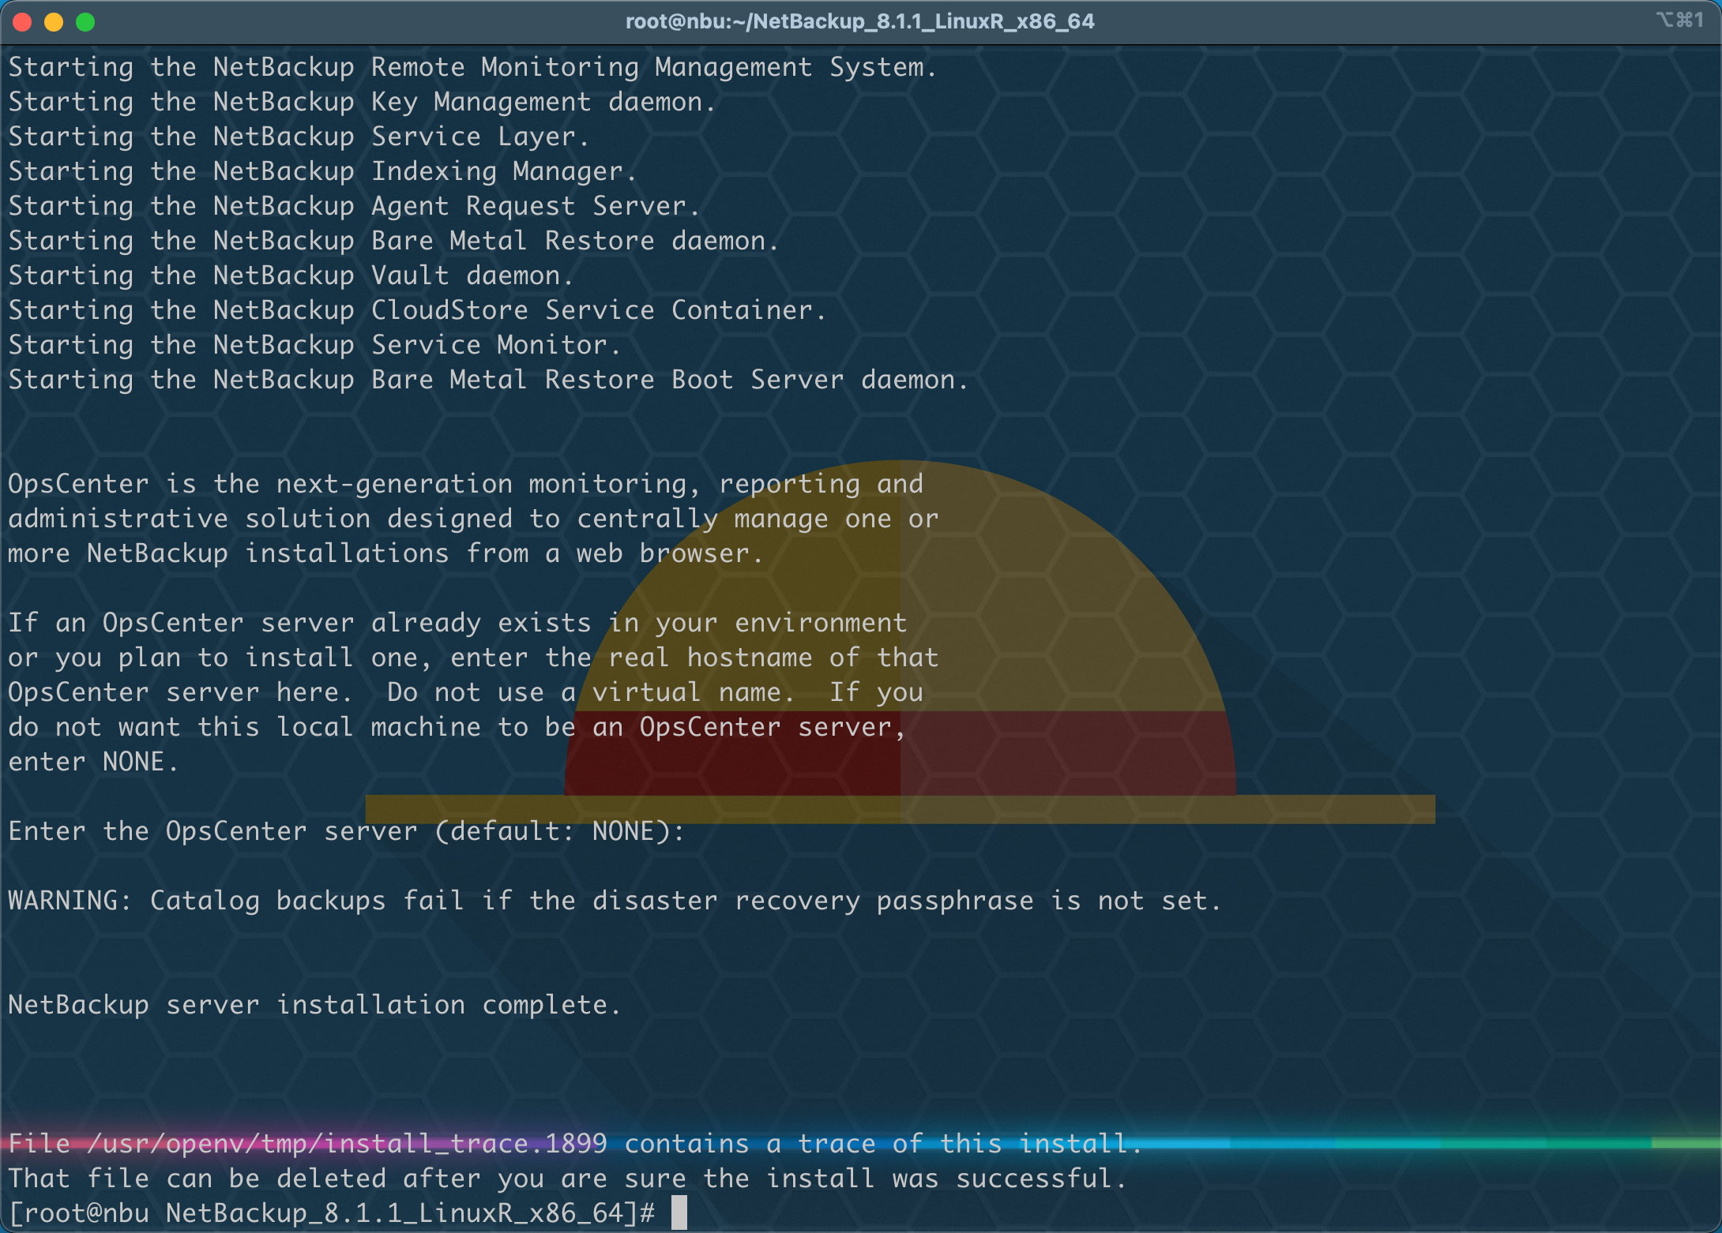This screenshot has height=1233, width=1722.
Task: Click 'Enter the OpsCenter server' prompt line
Action: (346, 831)
